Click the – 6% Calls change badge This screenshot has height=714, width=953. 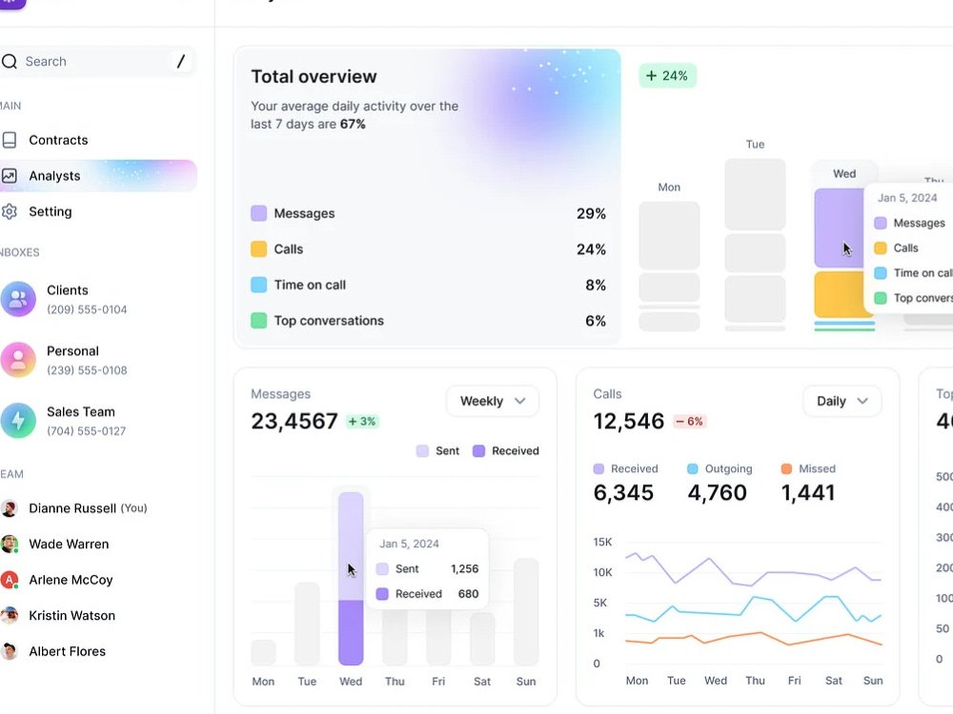click(689, 422)
